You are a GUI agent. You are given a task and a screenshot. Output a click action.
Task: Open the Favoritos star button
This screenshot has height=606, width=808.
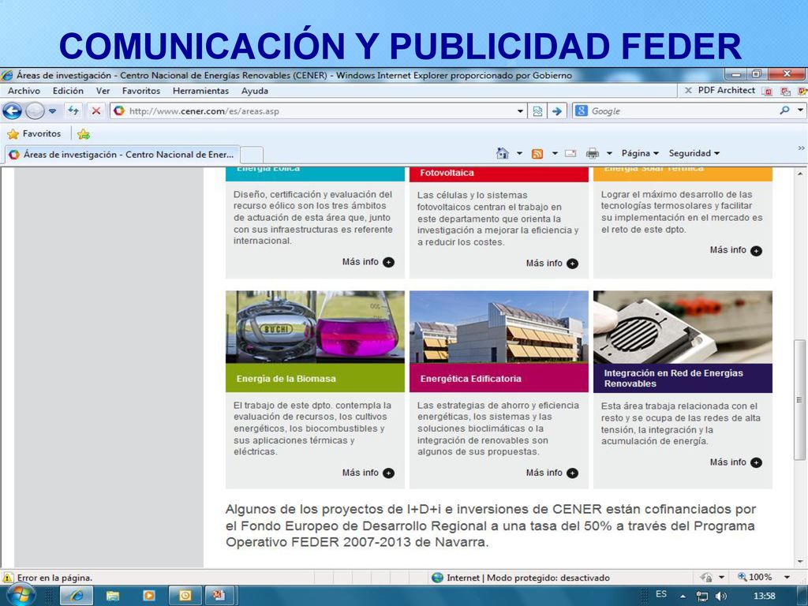pyautogui.click(x=34, y=134)
